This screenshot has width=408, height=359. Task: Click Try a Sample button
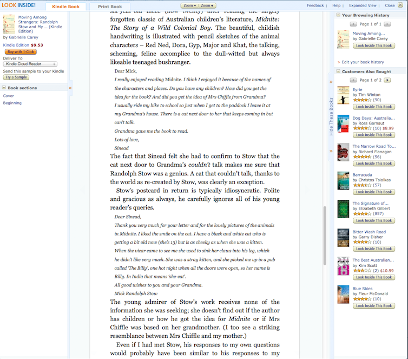coord(16,77)
